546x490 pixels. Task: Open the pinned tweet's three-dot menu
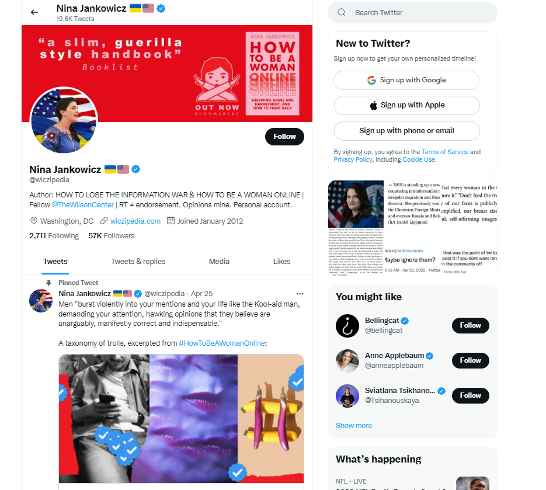pyautogui.click(x=300, y=294)
